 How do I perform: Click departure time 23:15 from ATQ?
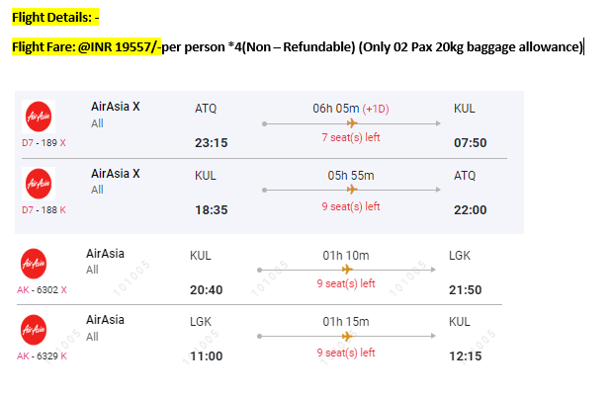tap(211, 143)
